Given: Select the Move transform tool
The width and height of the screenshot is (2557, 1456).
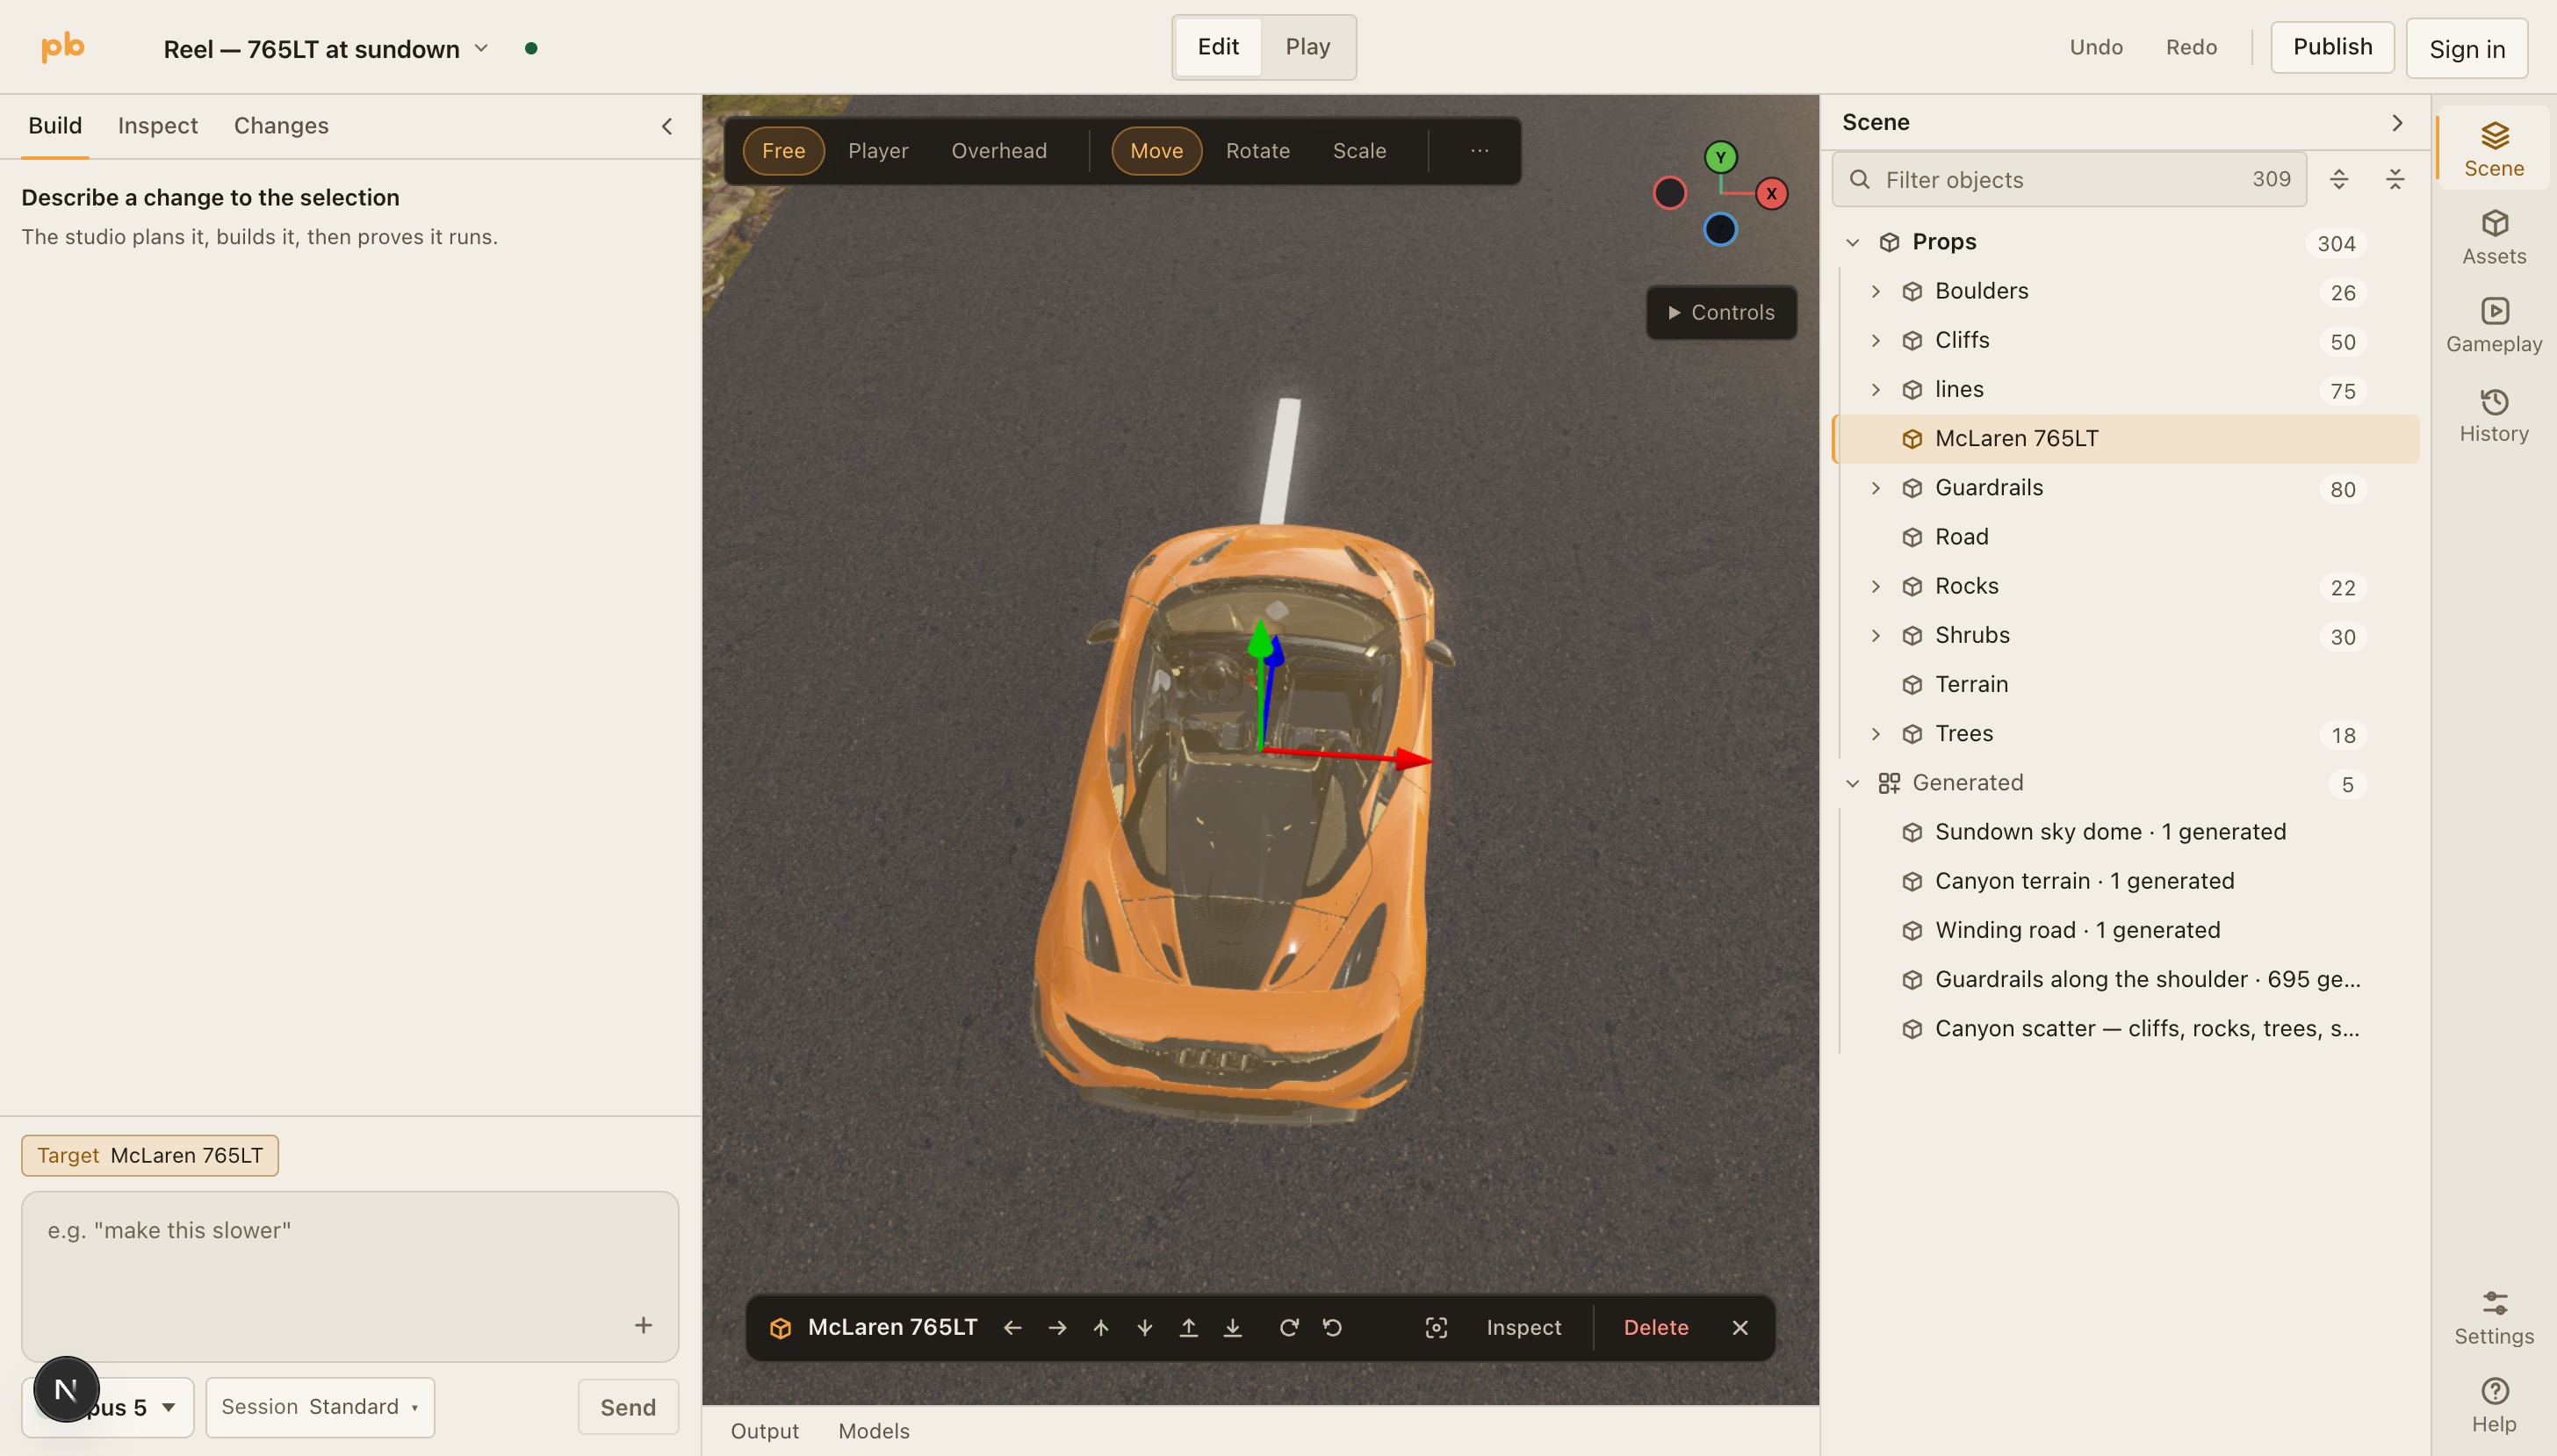Looking at the screenshot, I should click(1156, 151).
